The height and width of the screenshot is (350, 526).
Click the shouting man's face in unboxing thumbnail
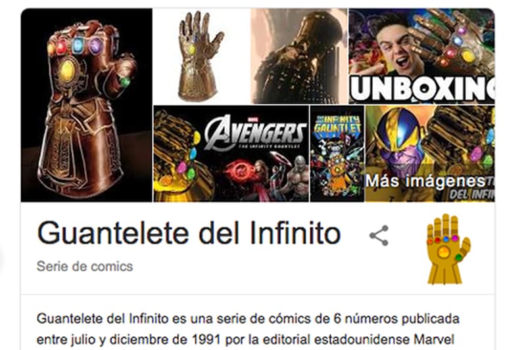click(x=396, y=51)
